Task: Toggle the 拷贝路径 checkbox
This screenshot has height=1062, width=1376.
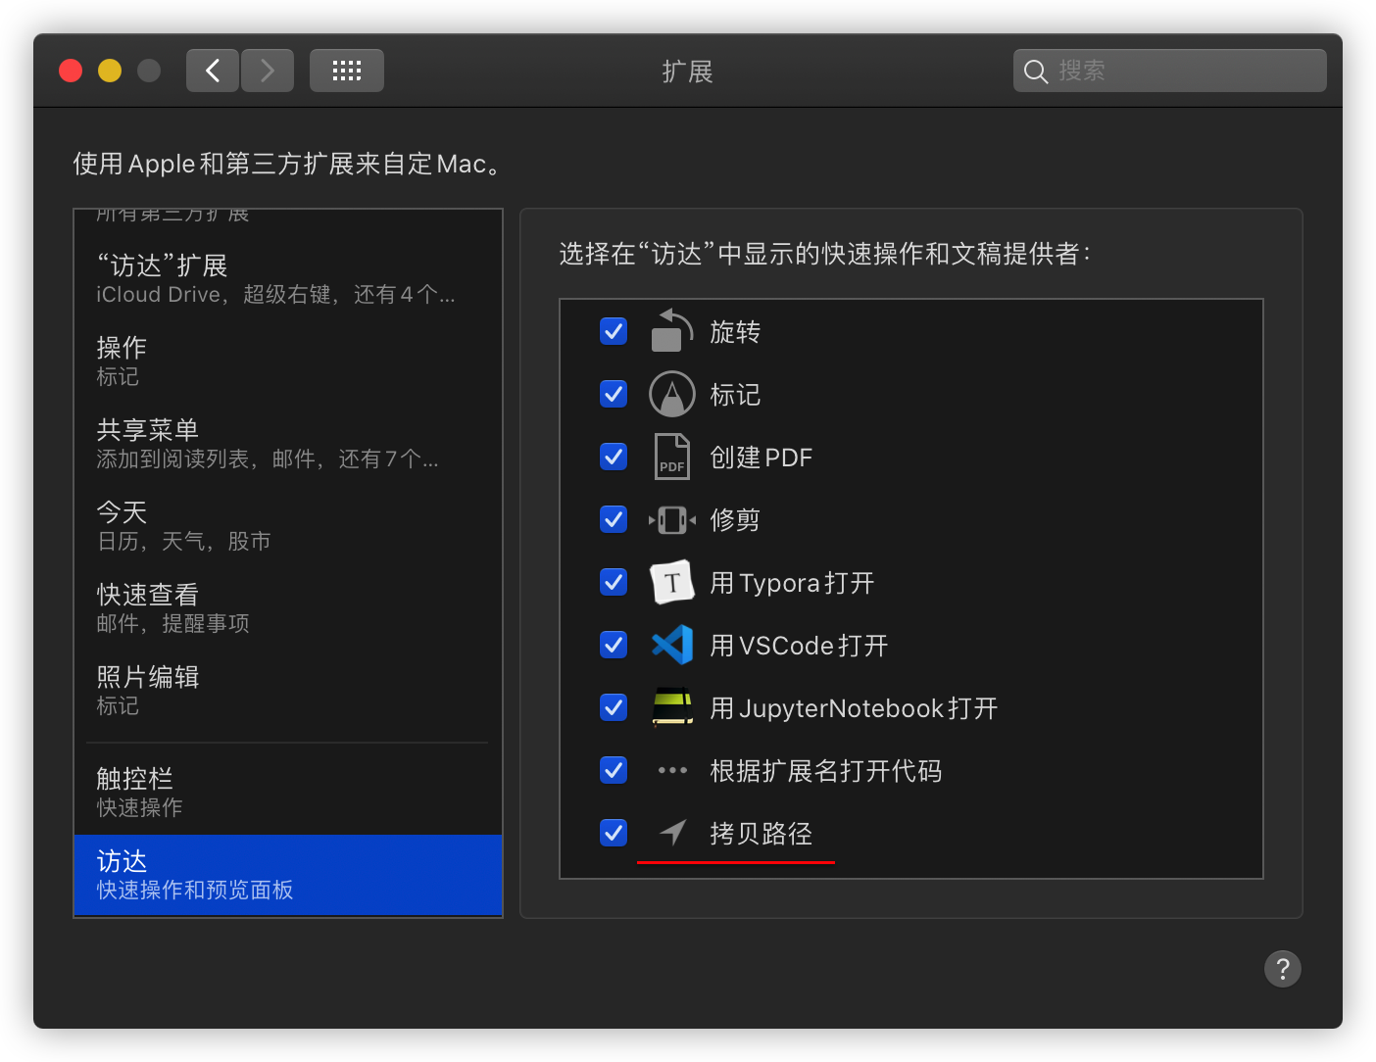Action: 614,833
